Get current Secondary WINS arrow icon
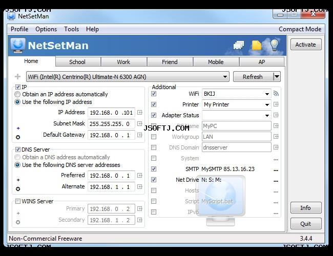The height and width of the screenshot is (256, 333). 140,220
